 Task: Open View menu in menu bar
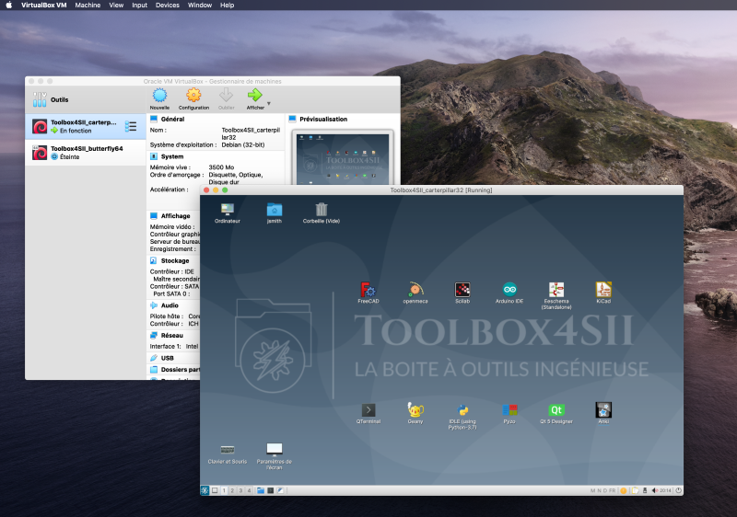coord(116,6)
